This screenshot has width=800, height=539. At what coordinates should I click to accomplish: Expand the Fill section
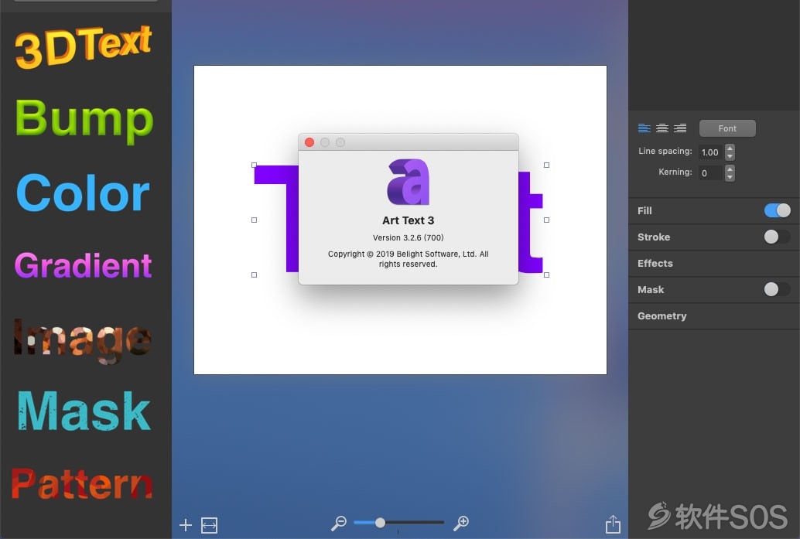pyautogui.click(x=645, y=210)
